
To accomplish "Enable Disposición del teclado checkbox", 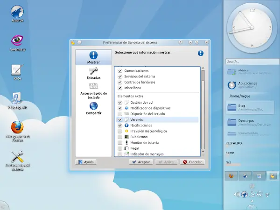I will 120,114.
